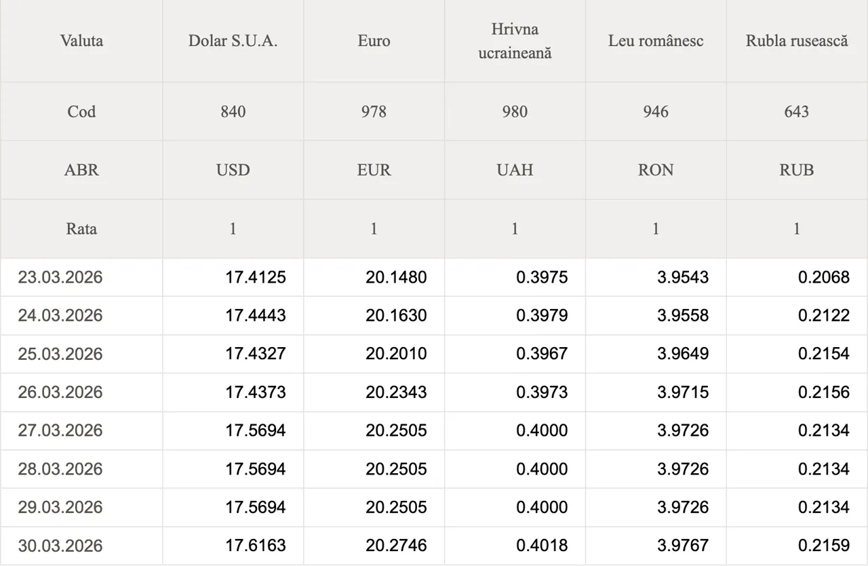Click the Dolar S.U.A. column header

233,41
